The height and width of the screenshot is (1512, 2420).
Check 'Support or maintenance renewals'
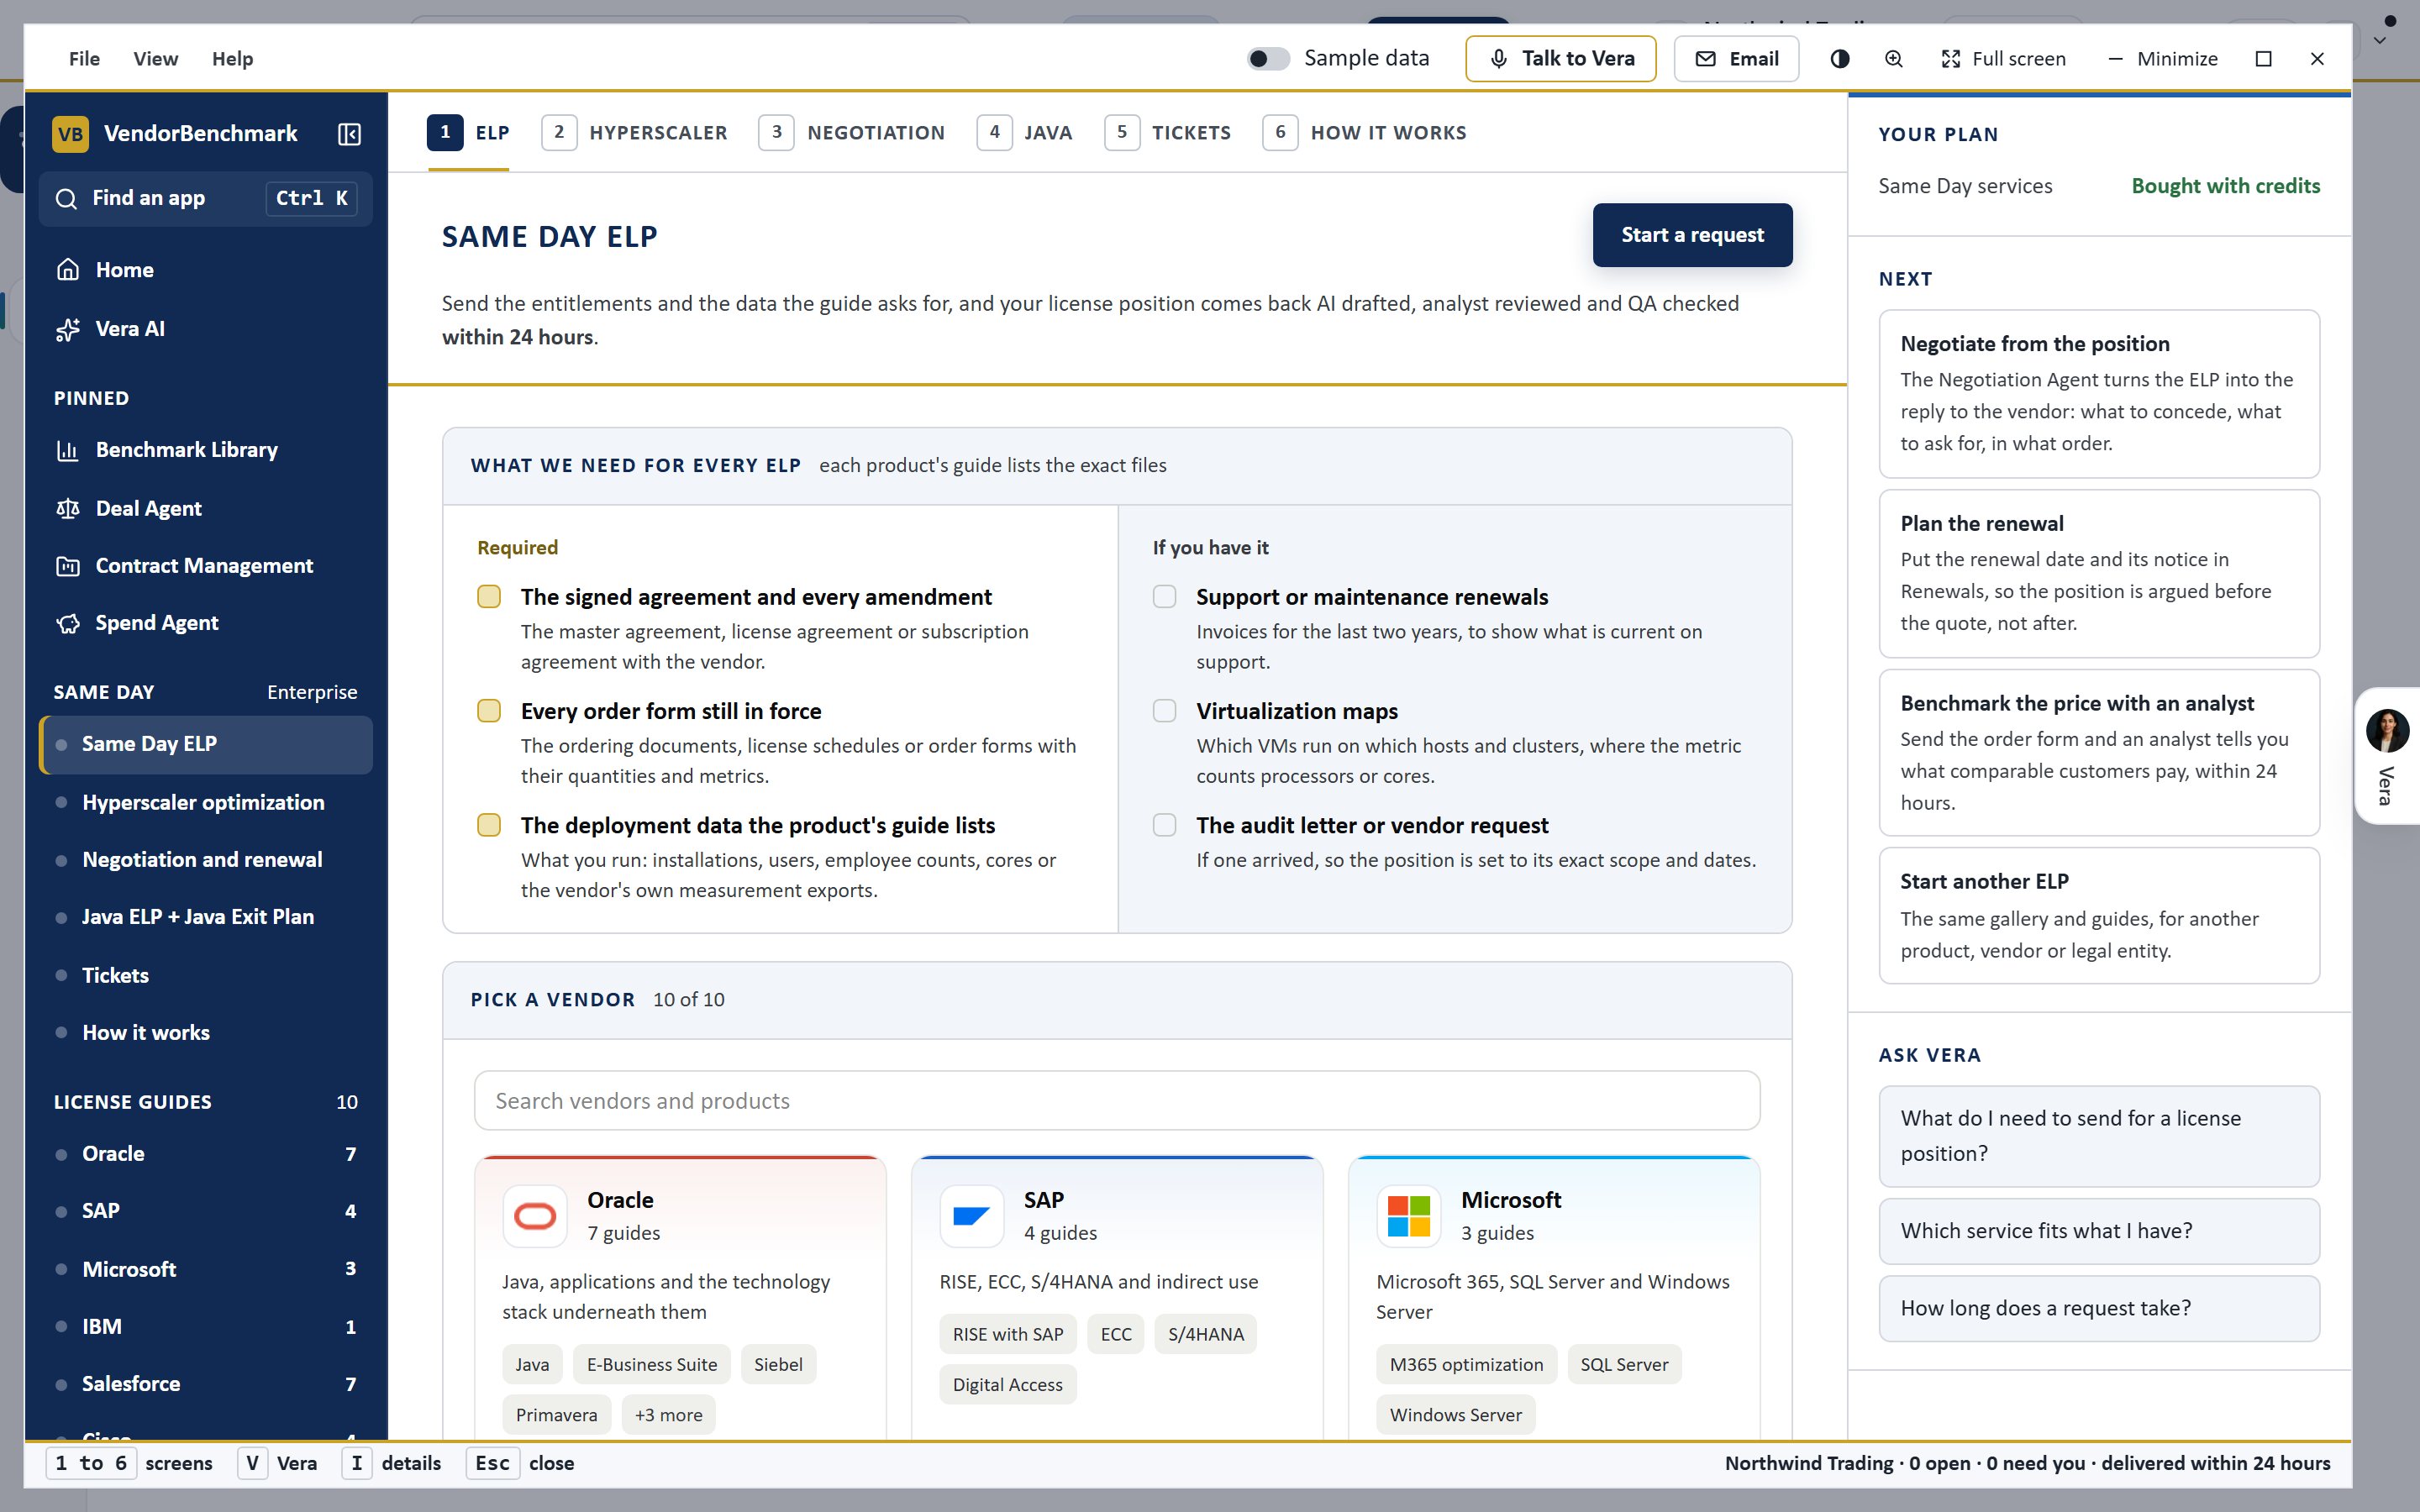[x=1165, y=597]
